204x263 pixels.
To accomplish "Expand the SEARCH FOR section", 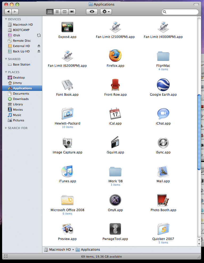I will click(6, 128).
